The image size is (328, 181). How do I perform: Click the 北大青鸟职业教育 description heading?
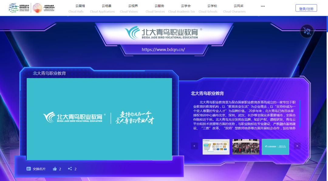pos(207,94)
